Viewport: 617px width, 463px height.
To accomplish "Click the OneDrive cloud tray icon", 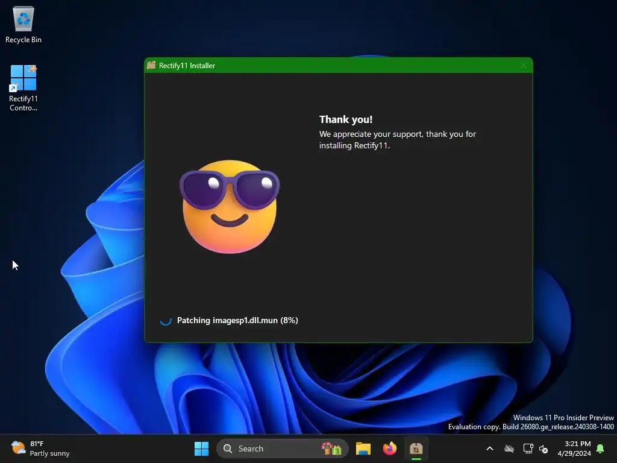I will coord(509,449).
